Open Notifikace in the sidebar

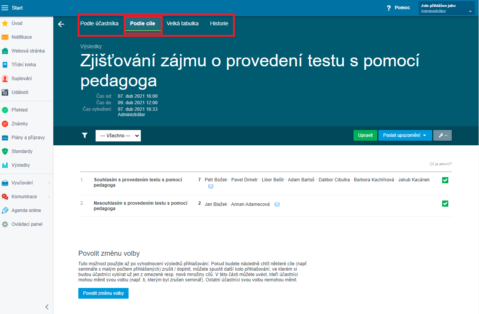[21, 37]
